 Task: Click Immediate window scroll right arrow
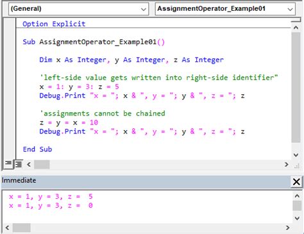coord(288,228)
